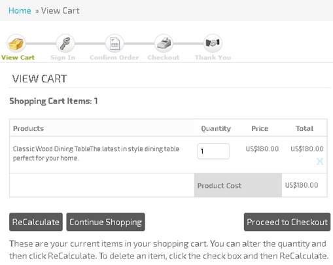Click the Classic Wood Dining Table description
This screenshot has width=333, height=265.
pyautogui.click(x=96, y=154)
